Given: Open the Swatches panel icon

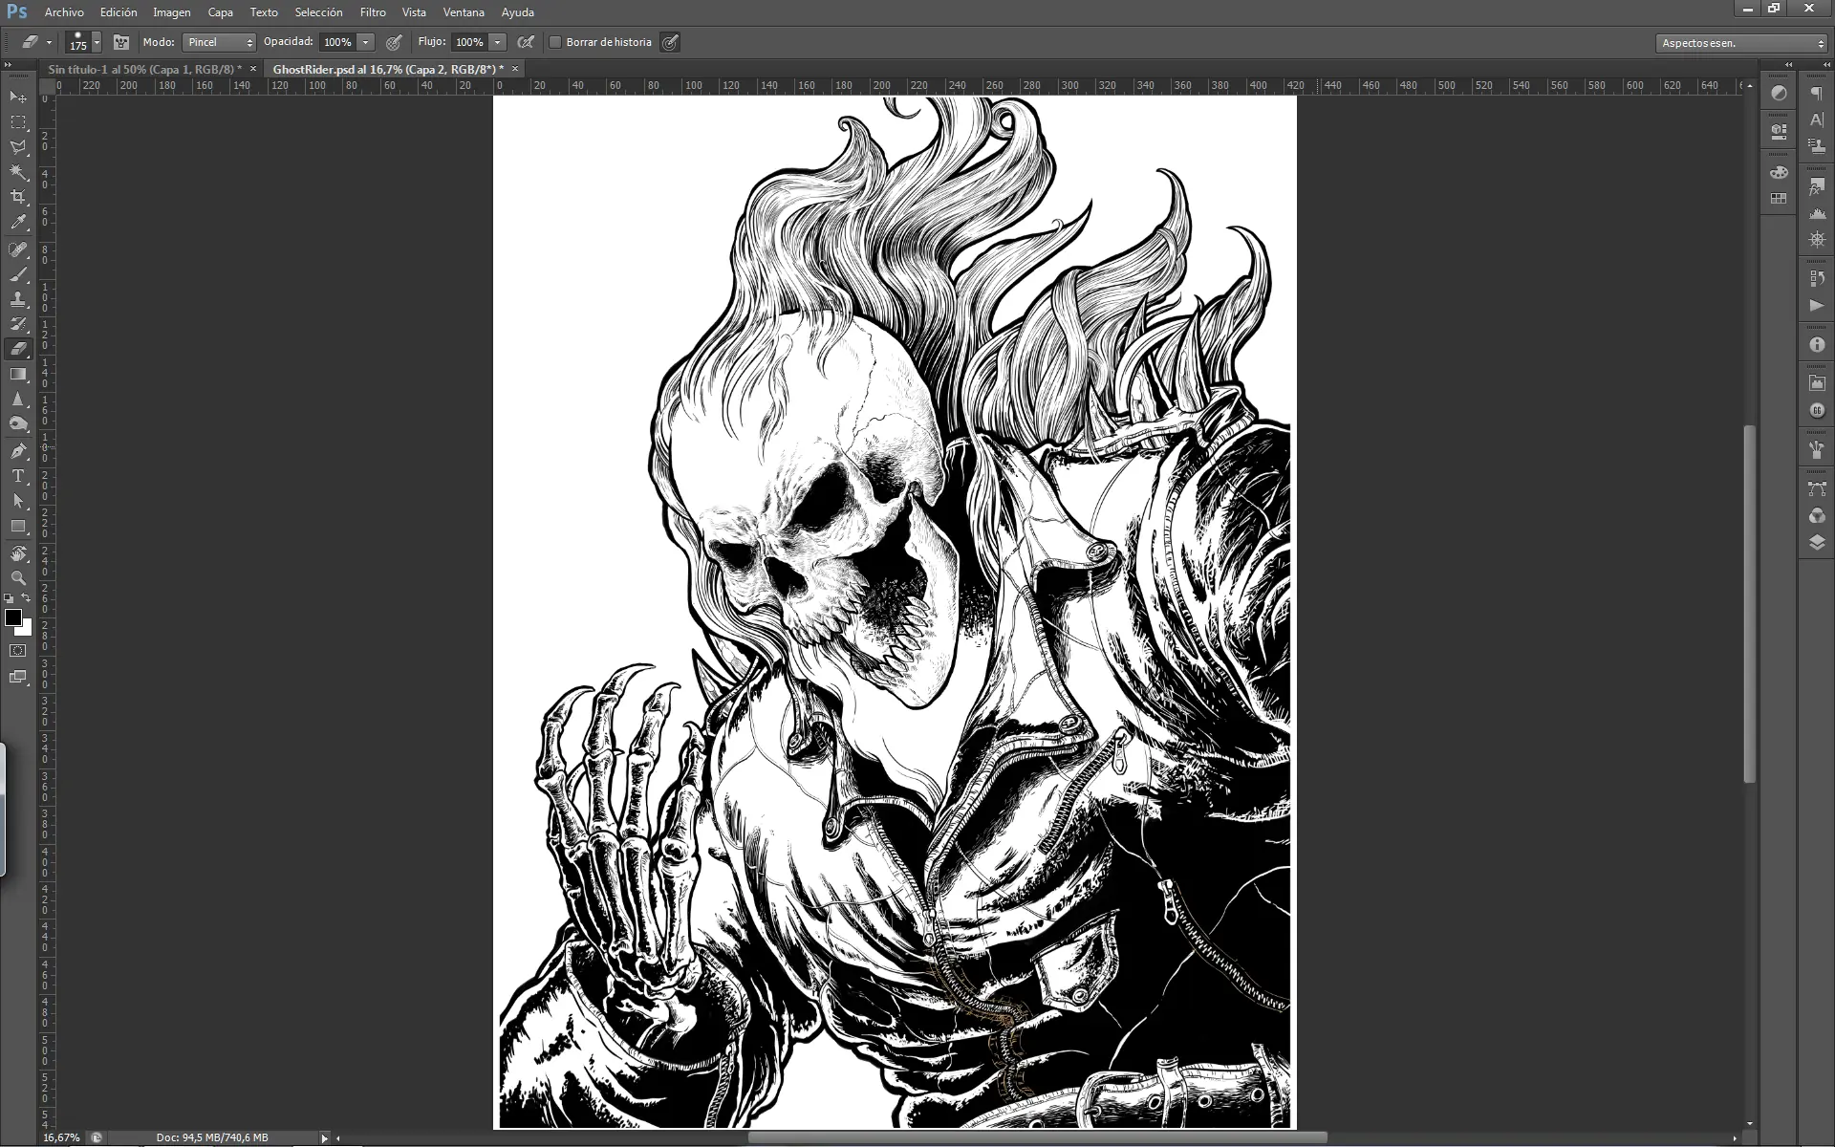Looking at the screenshot, I should click(1779, 199).
